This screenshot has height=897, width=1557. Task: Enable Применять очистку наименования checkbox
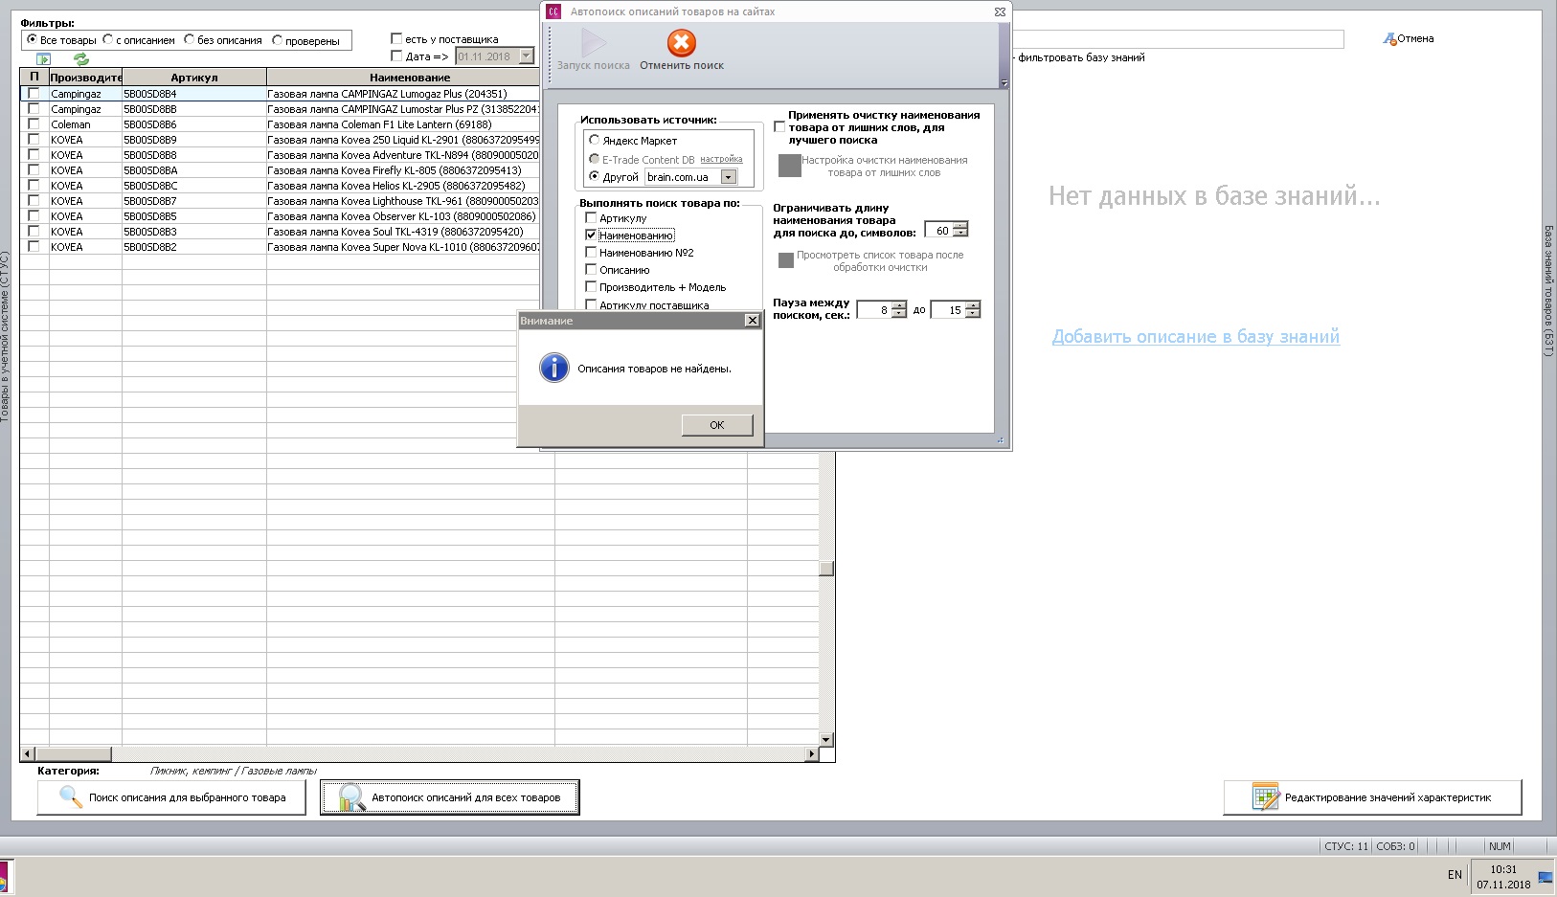779,126
